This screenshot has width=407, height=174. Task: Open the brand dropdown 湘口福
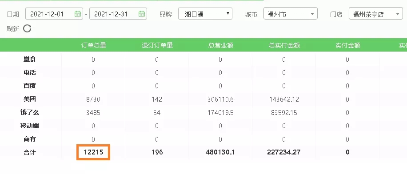(205, 14)
